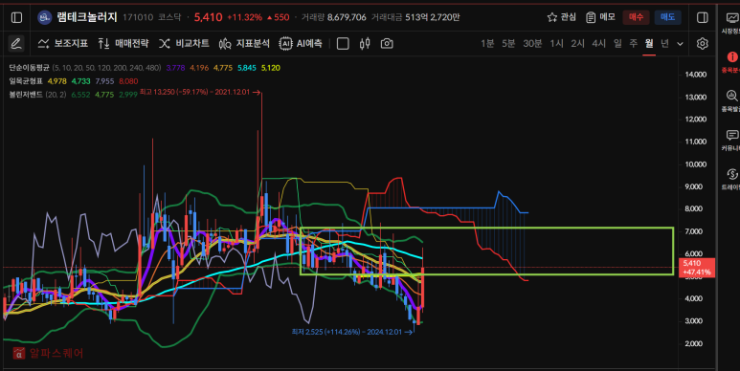Select 1분 timeframe

point(487,43)
